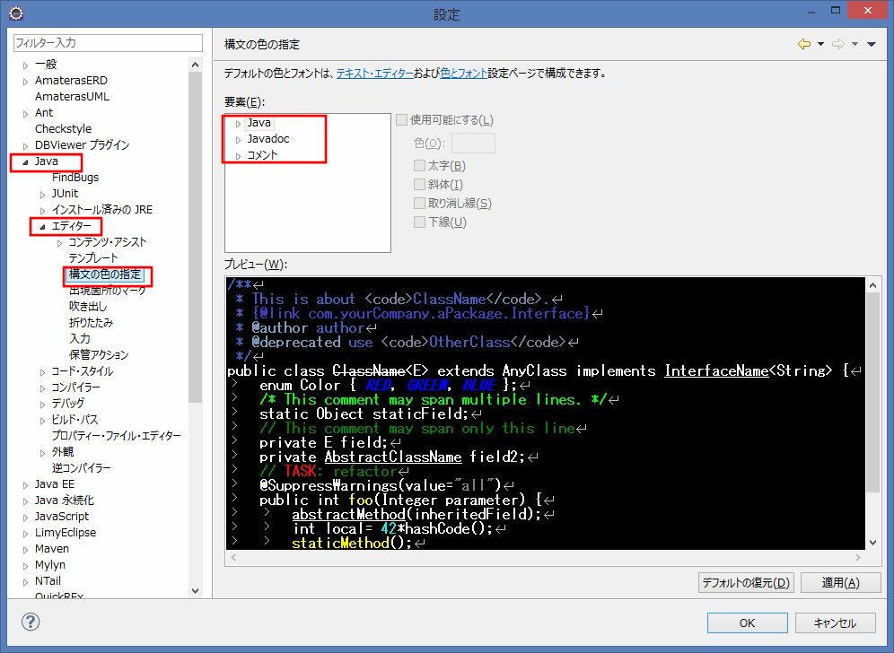Viewport: 894px width, 653px height.
Task: Select Maven in the tree
Action: click(x=52, y=549)
